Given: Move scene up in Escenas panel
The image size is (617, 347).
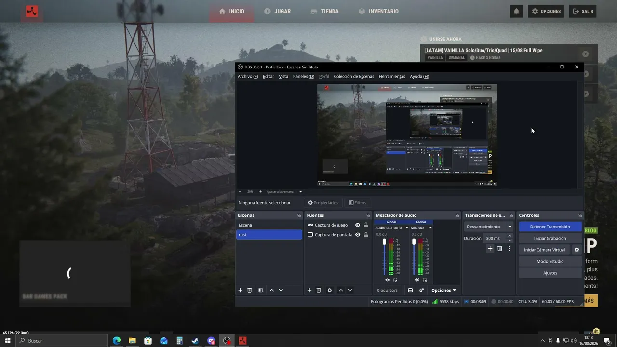Looking at the screenshot, I should coord(272,290).
